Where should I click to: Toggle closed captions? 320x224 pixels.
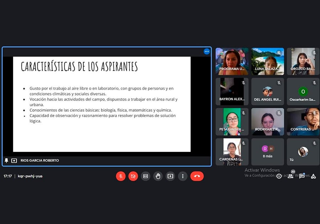145,176
